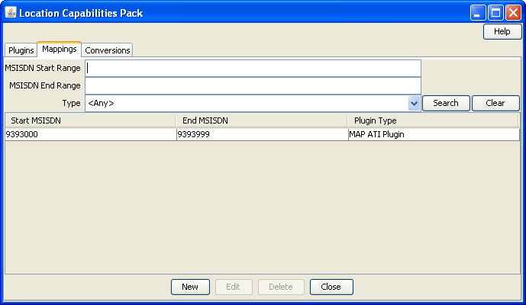Expand the Type dropdown arrow

[415, 103]
